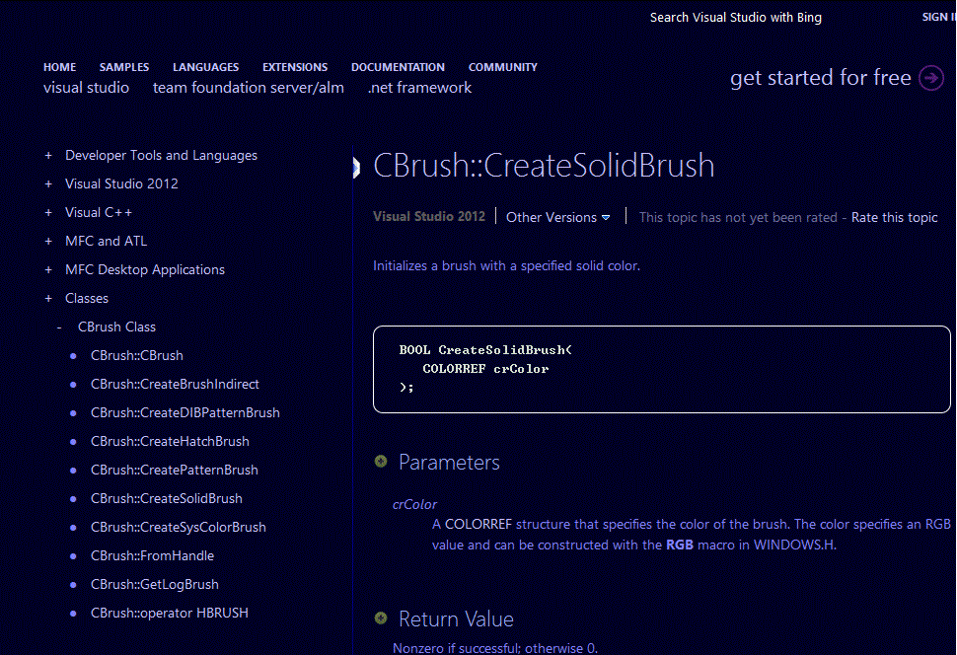
Task: Open the LANGUAGES menu
Action: [x=205, y=67]
